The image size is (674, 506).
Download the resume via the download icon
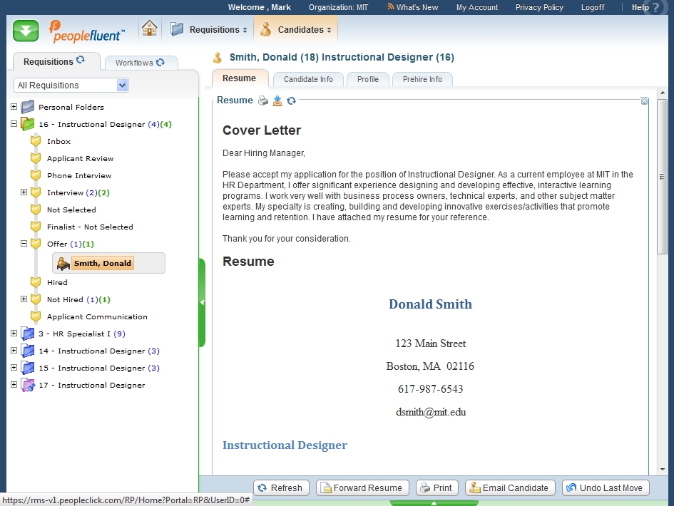[277, 101]
